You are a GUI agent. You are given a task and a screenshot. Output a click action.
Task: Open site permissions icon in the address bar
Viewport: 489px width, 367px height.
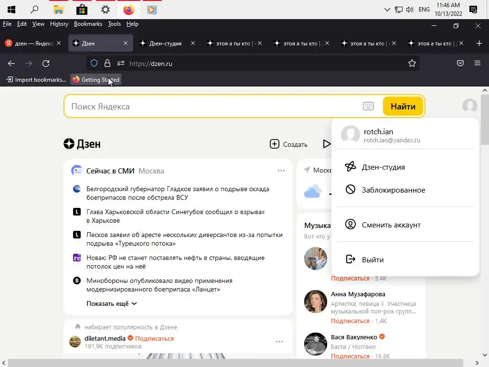(121, 64)
